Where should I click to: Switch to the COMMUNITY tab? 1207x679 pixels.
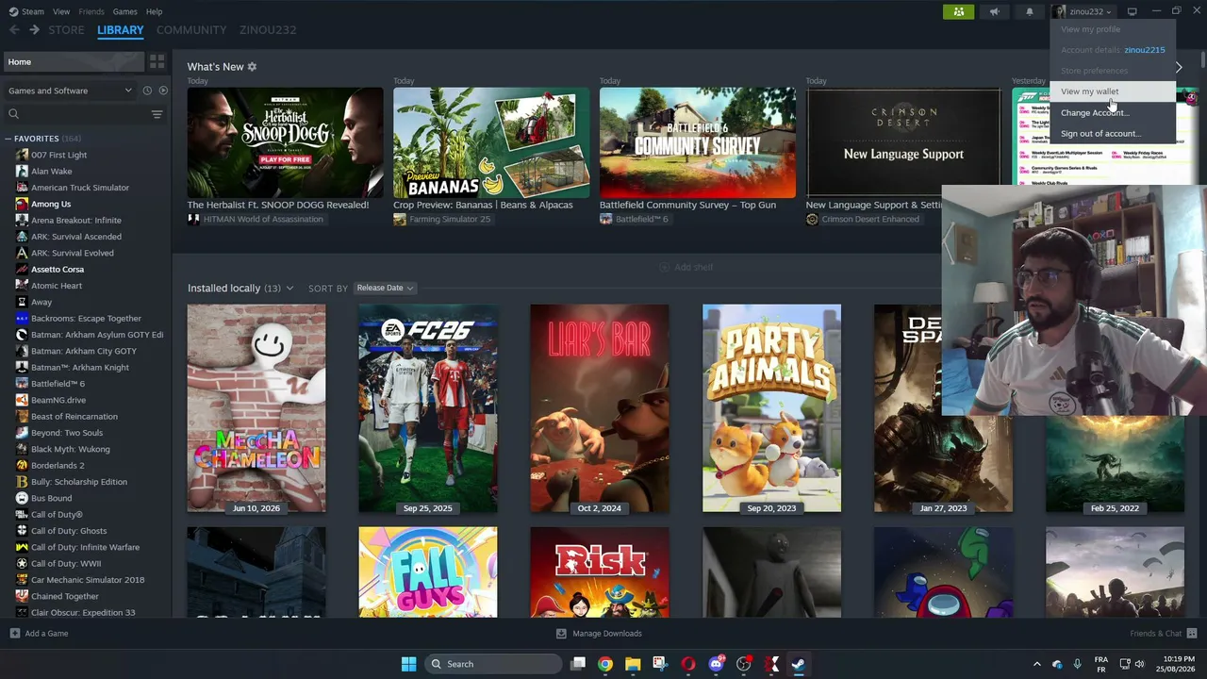click(191, 30)
